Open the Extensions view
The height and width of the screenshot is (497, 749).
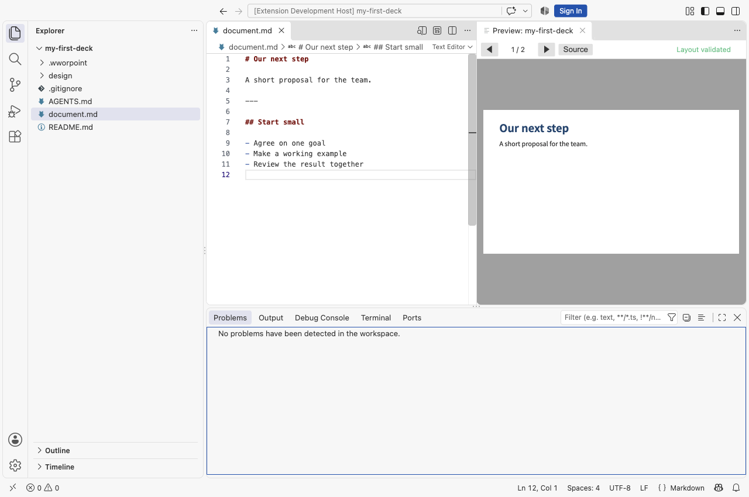tap(15, 137)
